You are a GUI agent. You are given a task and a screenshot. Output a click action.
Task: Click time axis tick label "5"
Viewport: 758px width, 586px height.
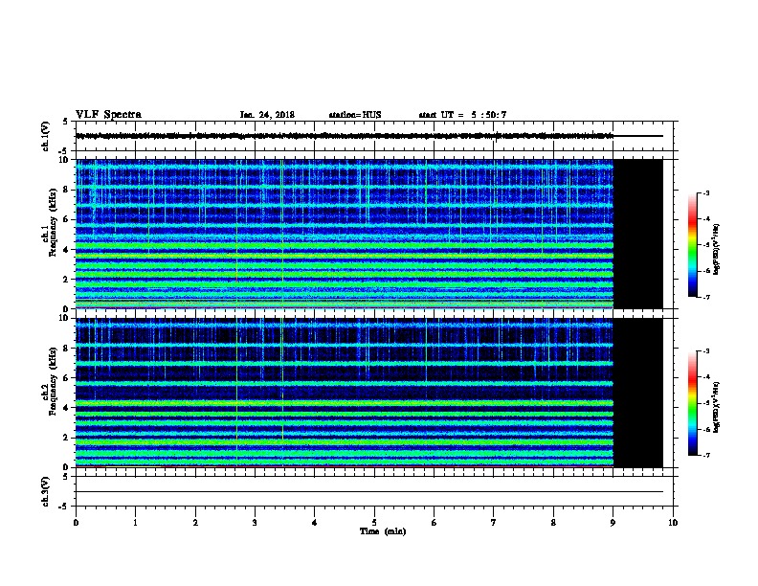point(374,523)
